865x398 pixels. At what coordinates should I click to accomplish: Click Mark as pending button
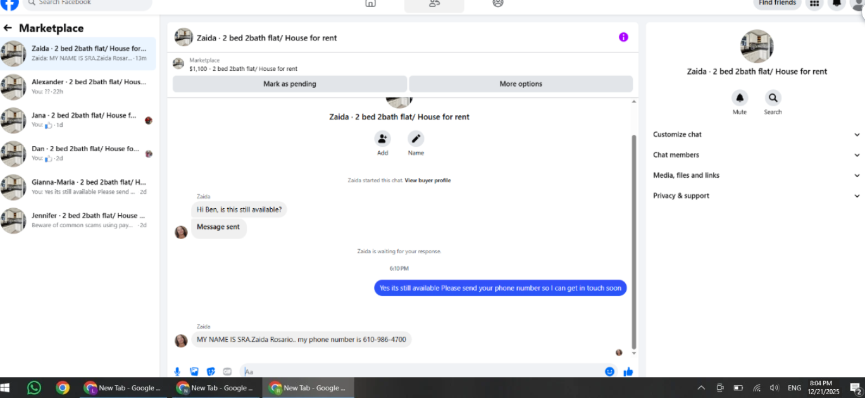pyautogui.click(x=290, y=84)
